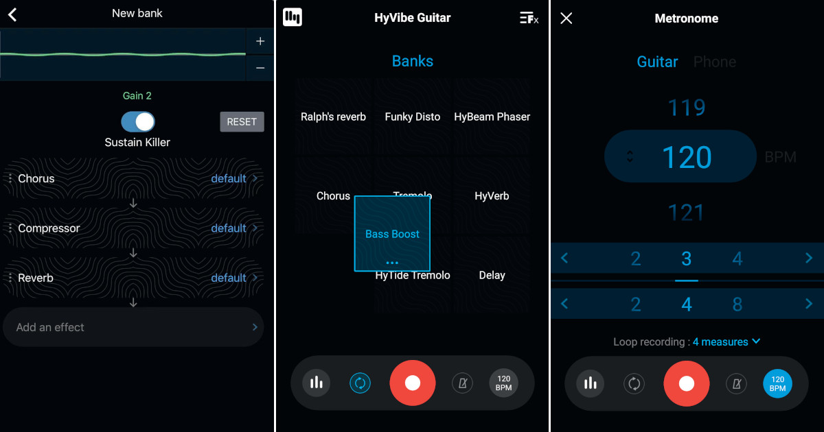Open Reverb default preset chevron
824x432 pixels.
click(255, 278)
